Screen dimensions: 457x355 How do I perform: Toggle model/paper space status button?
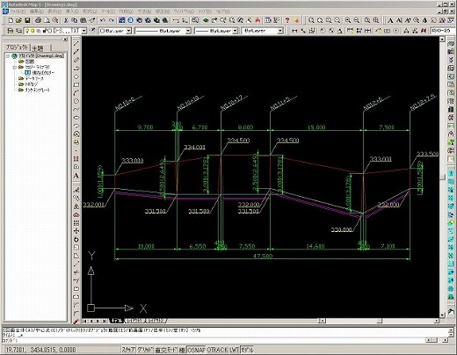pyautogui.click(x=247, y=350)
